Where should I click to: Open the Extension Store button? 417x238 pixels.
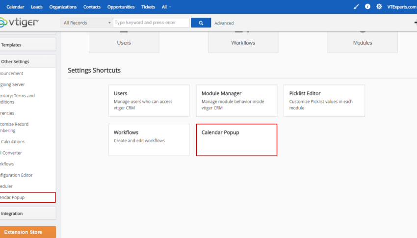27,232
